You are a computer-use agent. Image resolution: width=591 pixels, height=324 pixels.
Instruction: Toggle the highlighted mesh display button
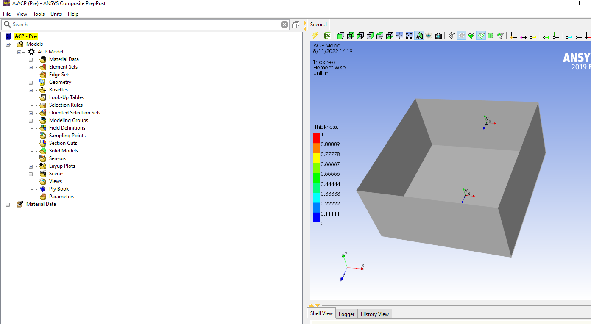[x=481, y=36]
